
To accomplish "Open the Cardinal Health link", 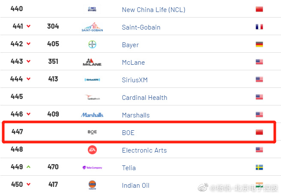I will point(144,98).
